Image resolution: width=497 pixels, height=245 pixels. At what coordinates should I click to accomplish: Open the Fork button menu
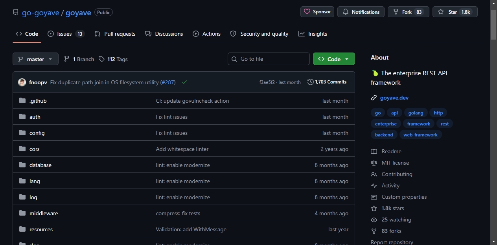point(409,12)
